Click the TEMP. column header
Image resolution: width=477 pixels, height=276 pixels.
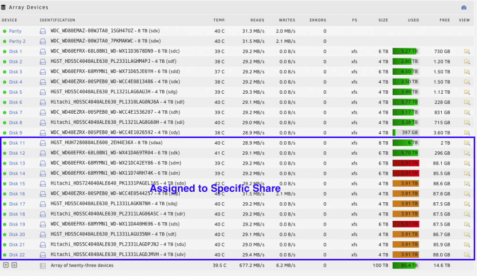click(x=219, y=20)
